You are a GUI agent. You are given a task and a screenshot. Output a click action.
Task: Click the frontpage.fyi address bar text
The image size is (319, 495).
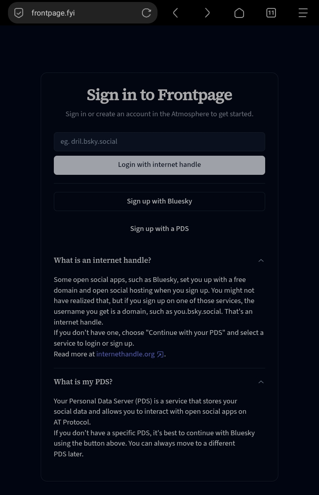click(x=53, y=13)
